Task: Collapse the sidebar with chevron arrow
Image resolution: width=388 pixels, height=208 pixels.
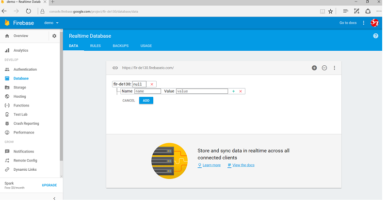Action: click(54, 198)
